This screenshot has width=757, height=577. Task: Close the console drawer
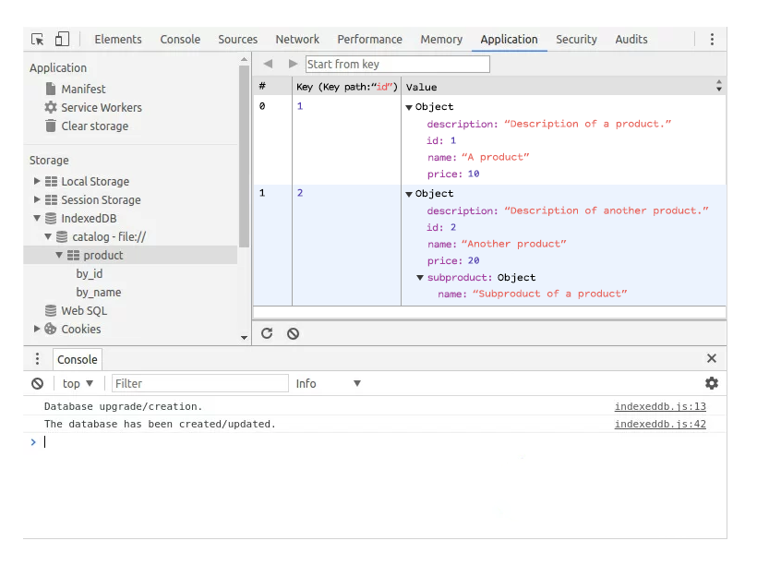click(x=712, y=358)
